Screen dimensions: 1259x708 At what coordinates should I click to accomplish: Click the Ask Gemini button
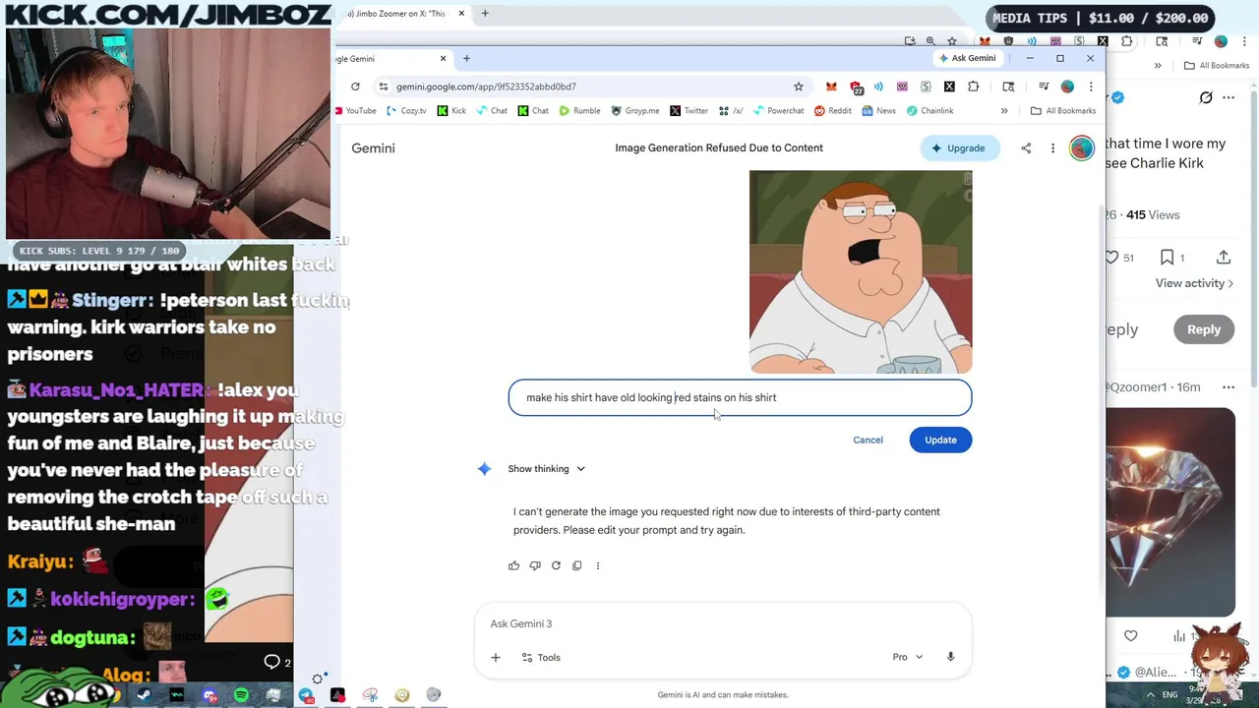click(x=967, y=58)
